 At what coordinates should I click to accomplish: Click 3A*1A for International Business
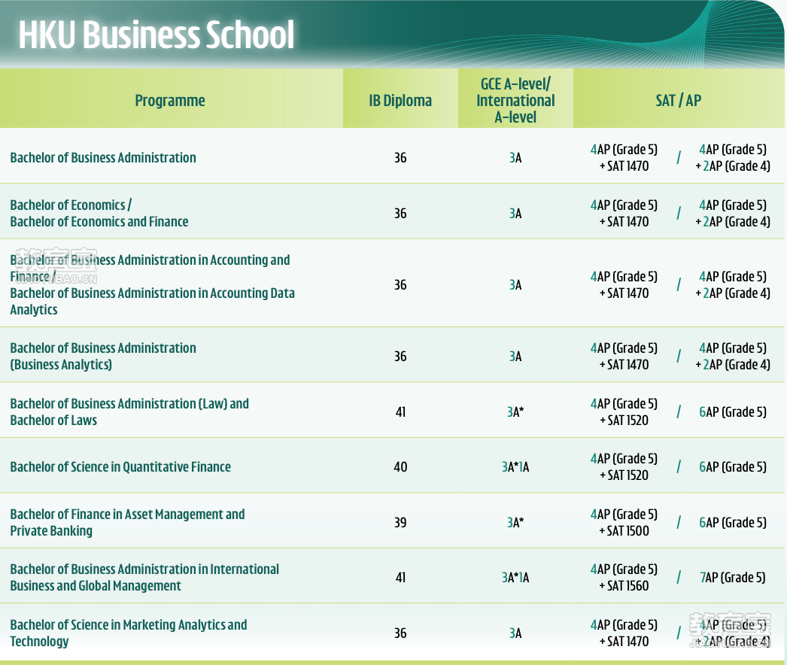point(515,578)
